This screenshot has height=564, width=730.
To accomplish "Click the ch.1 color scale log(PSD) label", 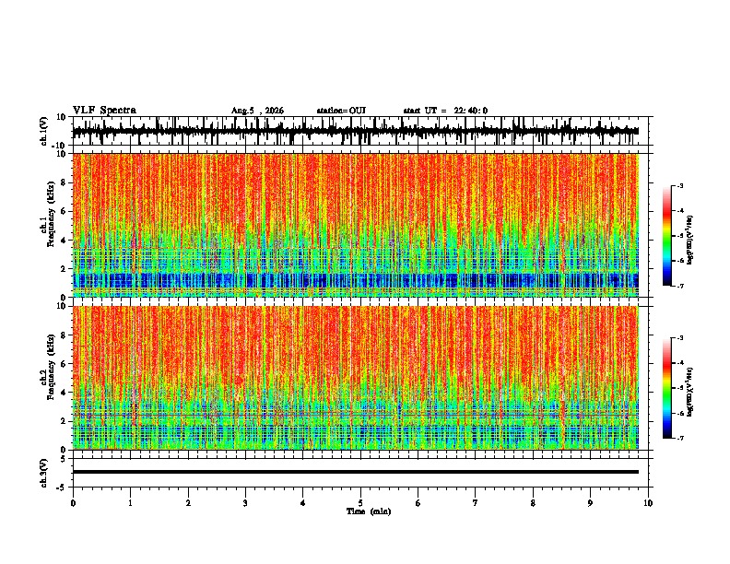I will tap(690, 241).
